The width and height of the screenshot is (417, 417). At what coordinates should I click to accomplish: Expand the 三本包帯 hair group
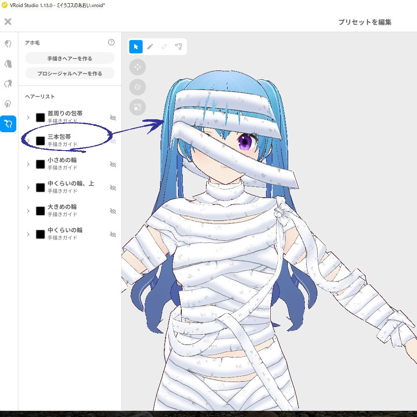pyautogui.click(x=28, y=141)
